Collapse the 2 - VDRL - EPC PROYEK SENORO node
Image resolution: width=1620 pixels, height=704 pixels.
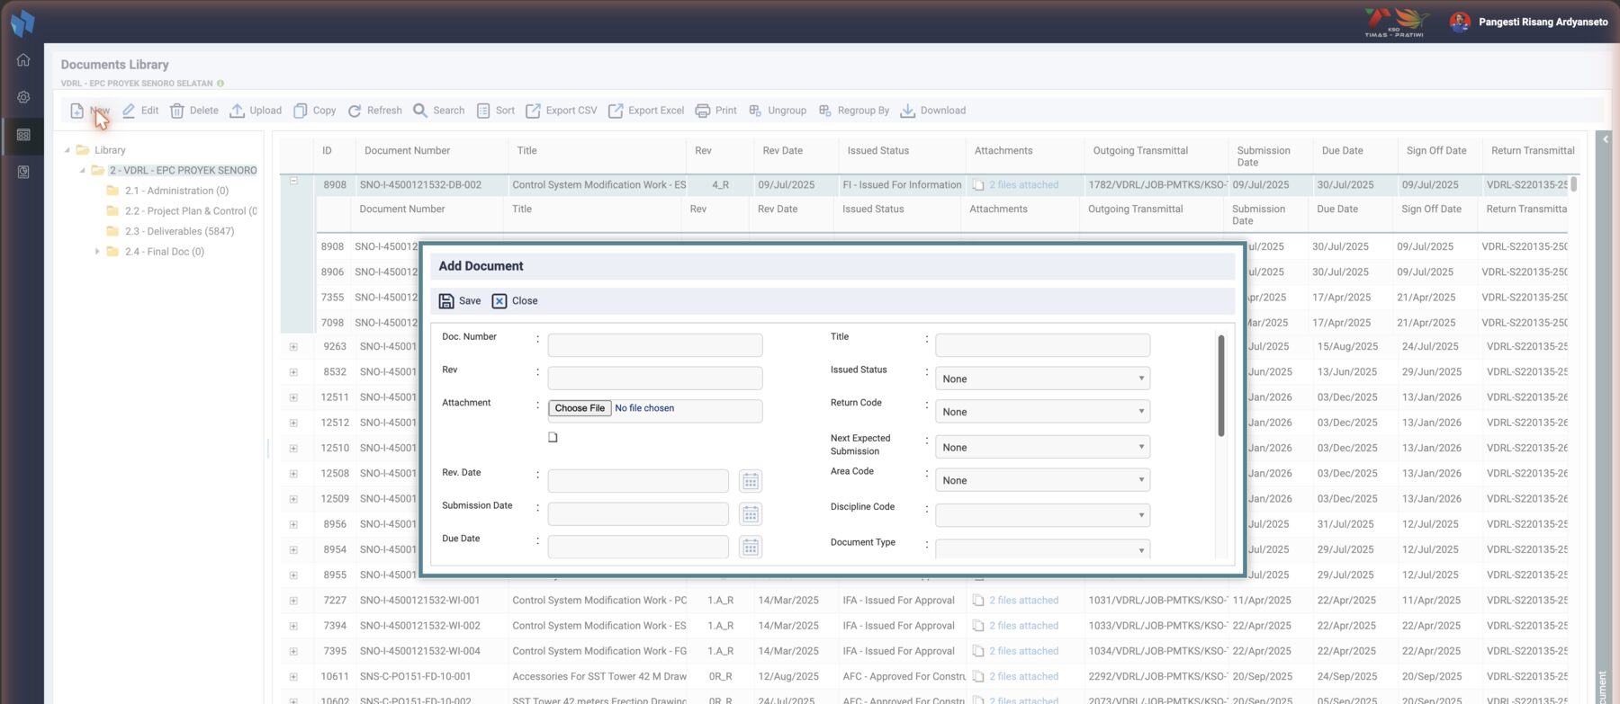[x=82, y=170]
